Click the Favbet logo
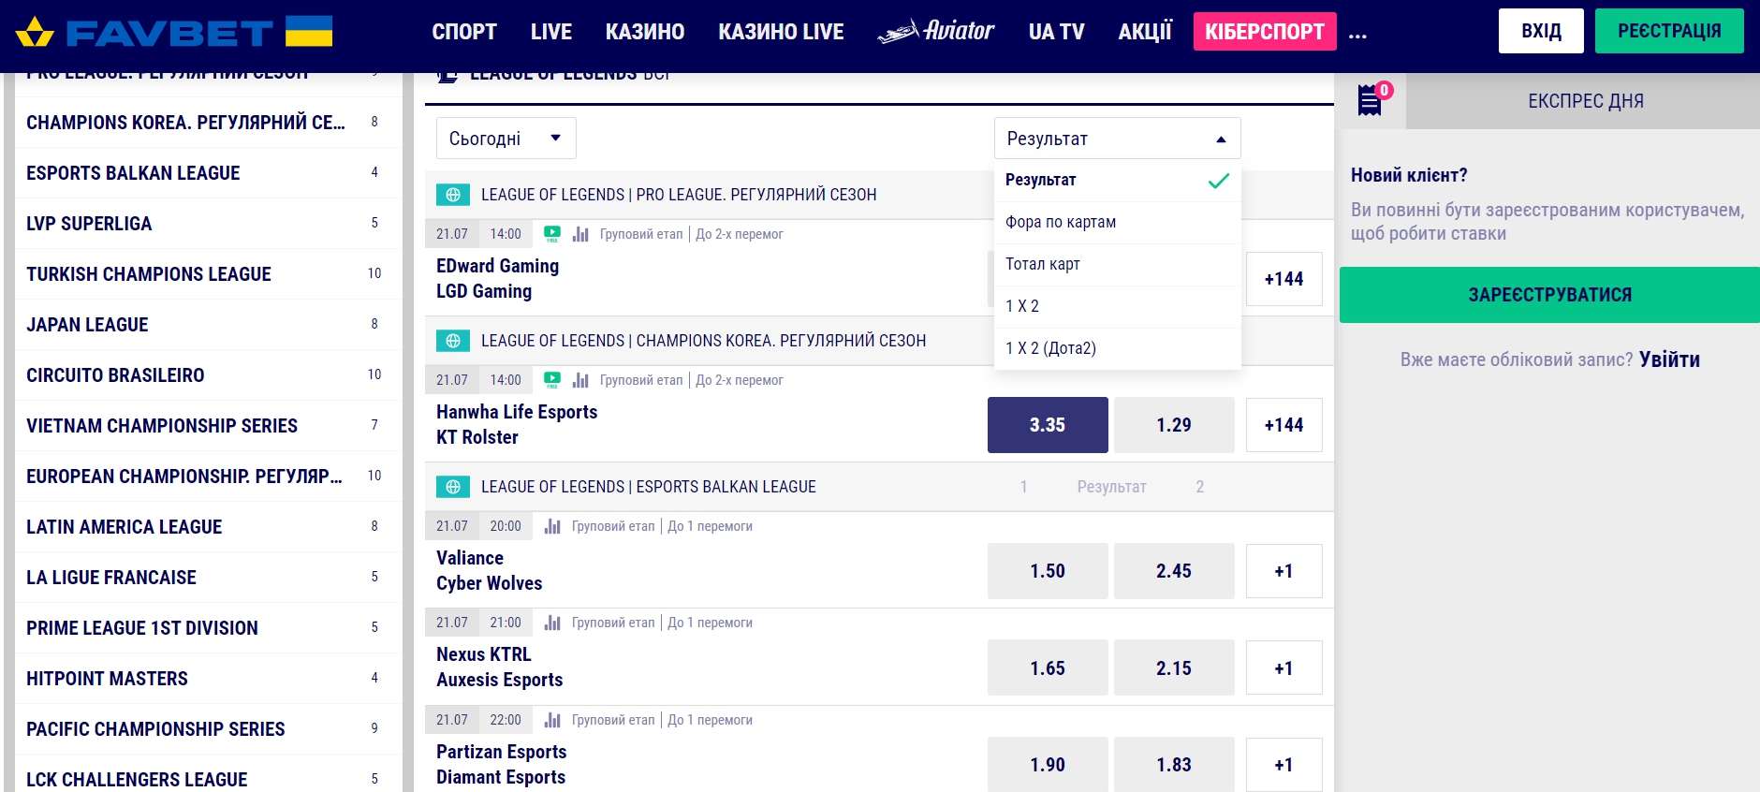The width and height of the screenshot is (1760, 792). (174, 32)
